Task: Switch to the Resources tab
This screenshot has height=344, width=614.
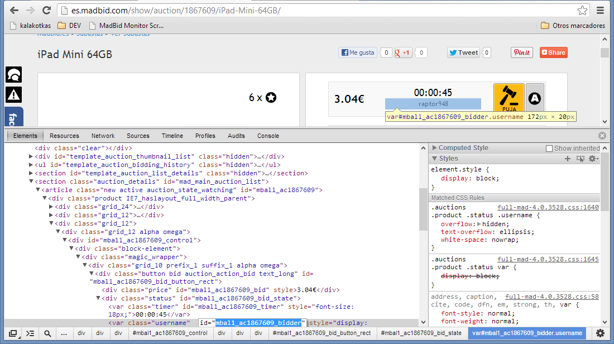Action: (64, 136)
